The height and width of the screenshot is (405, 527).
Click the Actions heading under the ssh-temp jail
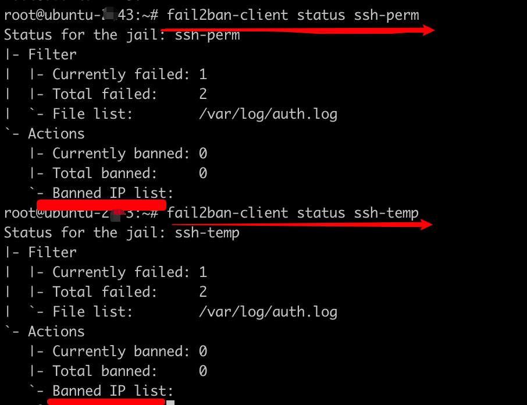pyautogui.click(x=56, y=332)
